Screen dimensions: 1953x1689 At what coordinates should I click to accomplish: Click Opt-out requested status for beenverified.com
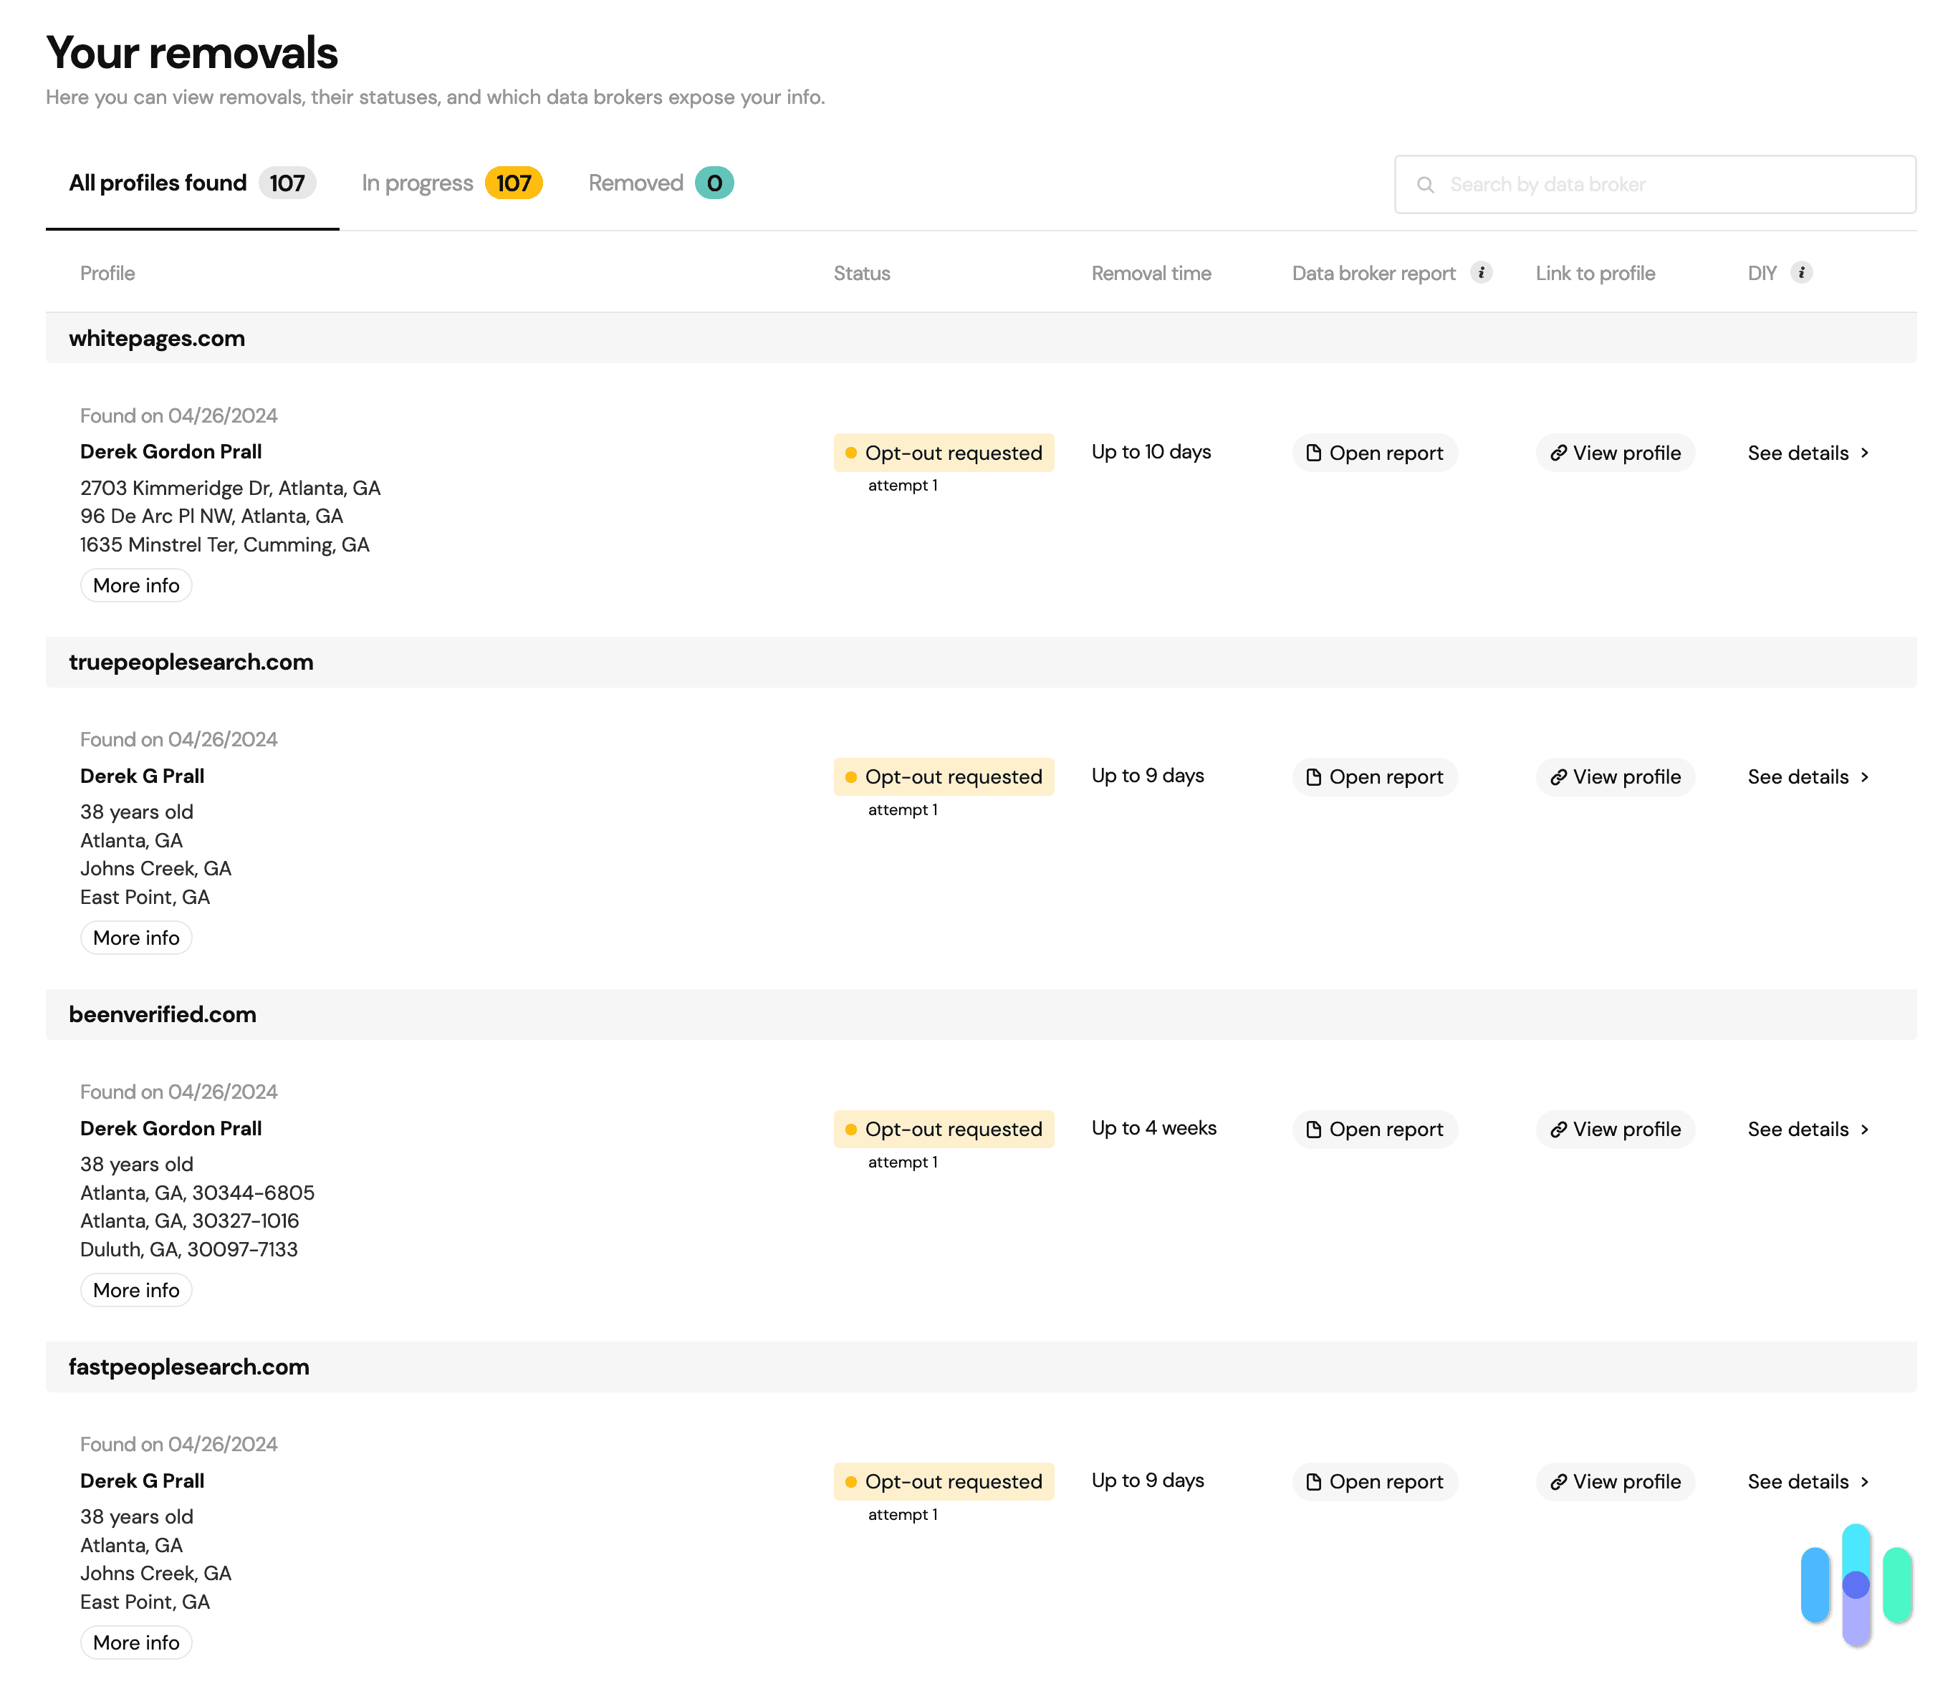(x=944, y=1130)
